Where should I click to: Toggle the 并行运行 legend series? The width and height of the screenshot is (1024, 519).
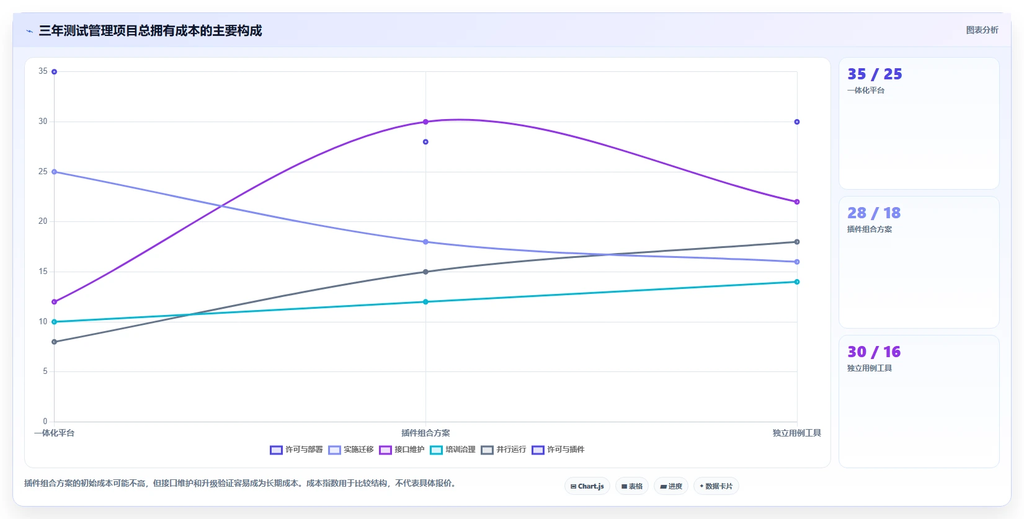click(504, 450)
